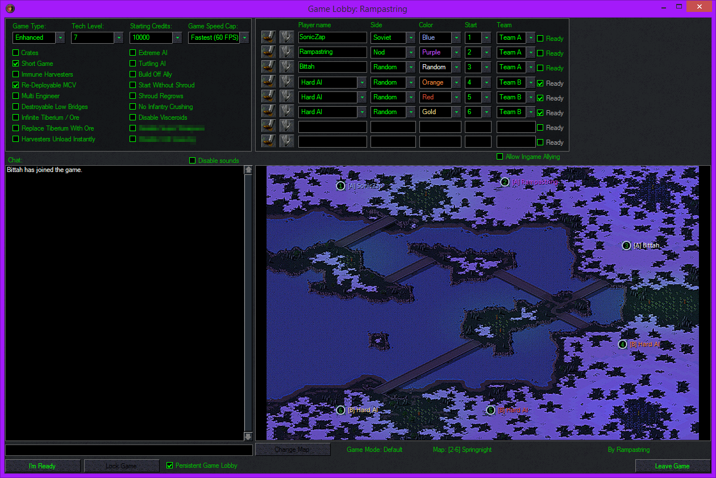
Task: Open the player type dropdown of the Orange Hard AI
Action: coord(332,82)
